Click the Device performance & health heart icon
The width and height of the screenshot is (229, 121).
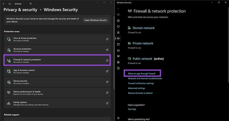click(x=9, y=93)
